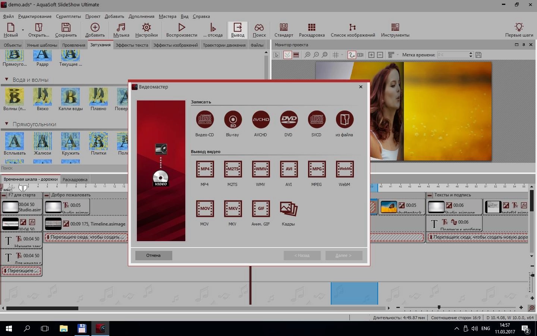Viewport: 537px width, 336px height.
Task: Open the Проект menu
Action: [x=92, y=16]
